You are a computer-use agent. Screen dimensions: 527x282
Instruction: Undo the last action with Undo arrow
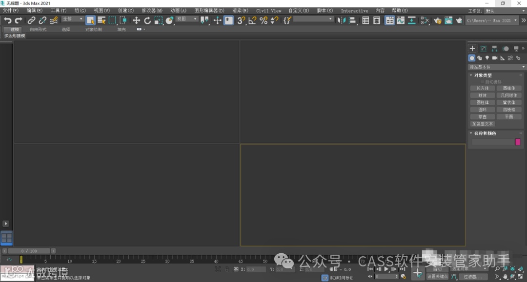pos(7,20)
